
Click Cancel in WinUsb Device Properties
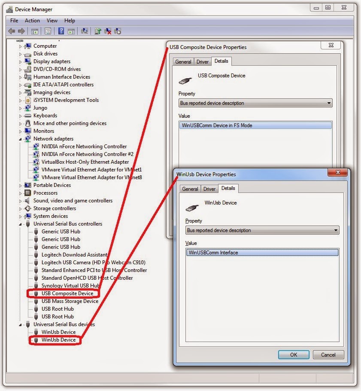328,354
